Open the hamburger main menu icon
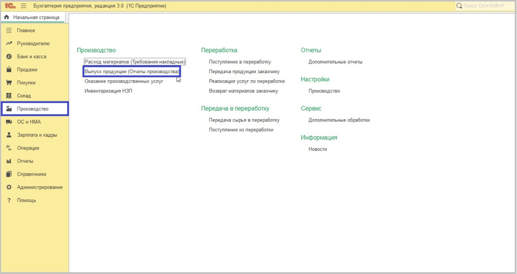 click(x=23, y=6)
